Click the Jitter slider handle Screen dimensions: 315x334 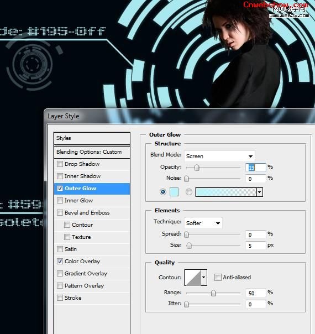(x=186, y=304)
